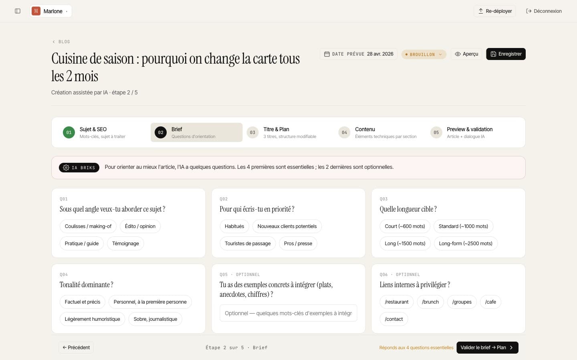The image size is (577, 360).
Task: Go to step 05 Preview & validation
Action: tap(472, 132)
